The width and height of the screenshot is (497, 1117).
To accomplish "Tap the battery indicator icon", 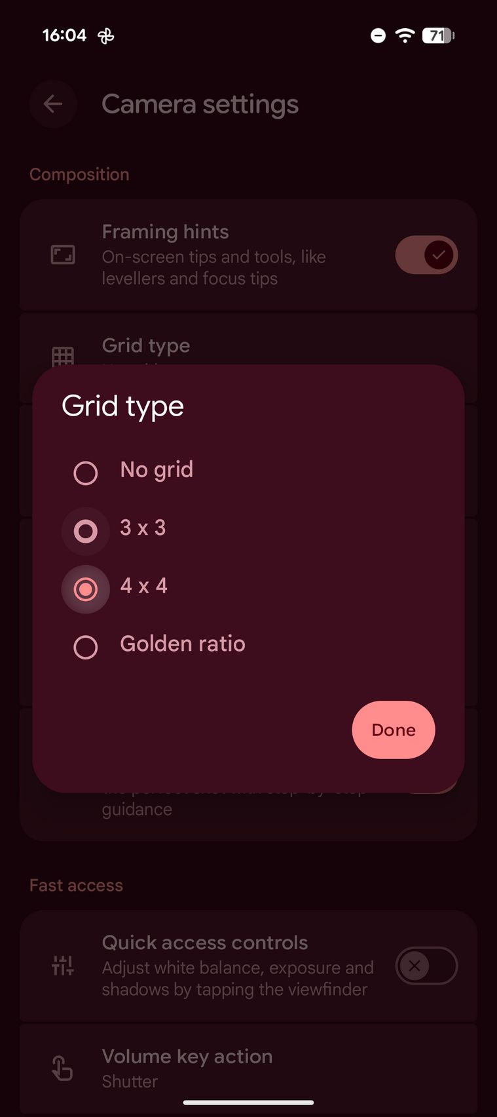I will pos(438,35).
